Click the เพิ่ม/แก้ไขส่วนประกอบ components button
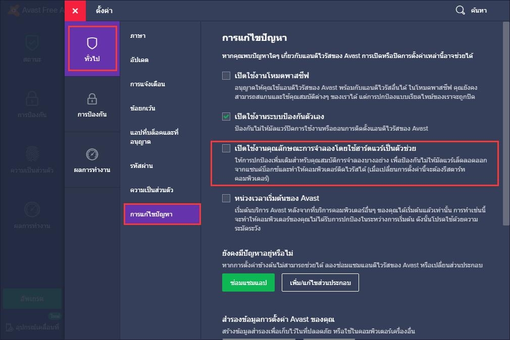Image resolution: width=510 pixels, height=340 pixels. [320, 282]
